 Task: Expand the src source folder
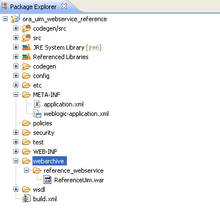[x=16, y=38]
